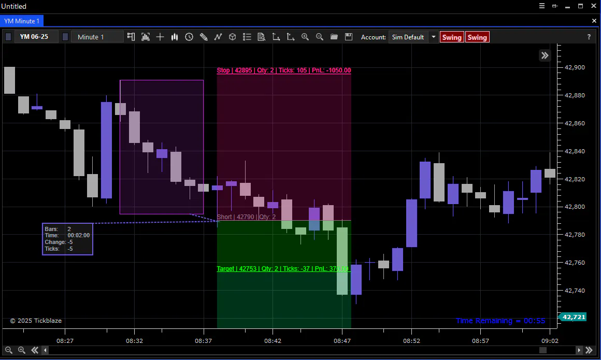Image resolution: width=601 pixels, height=360 pixels.
Task: Open the Minute 1 timeframe selector
Action: coord(97,37)
